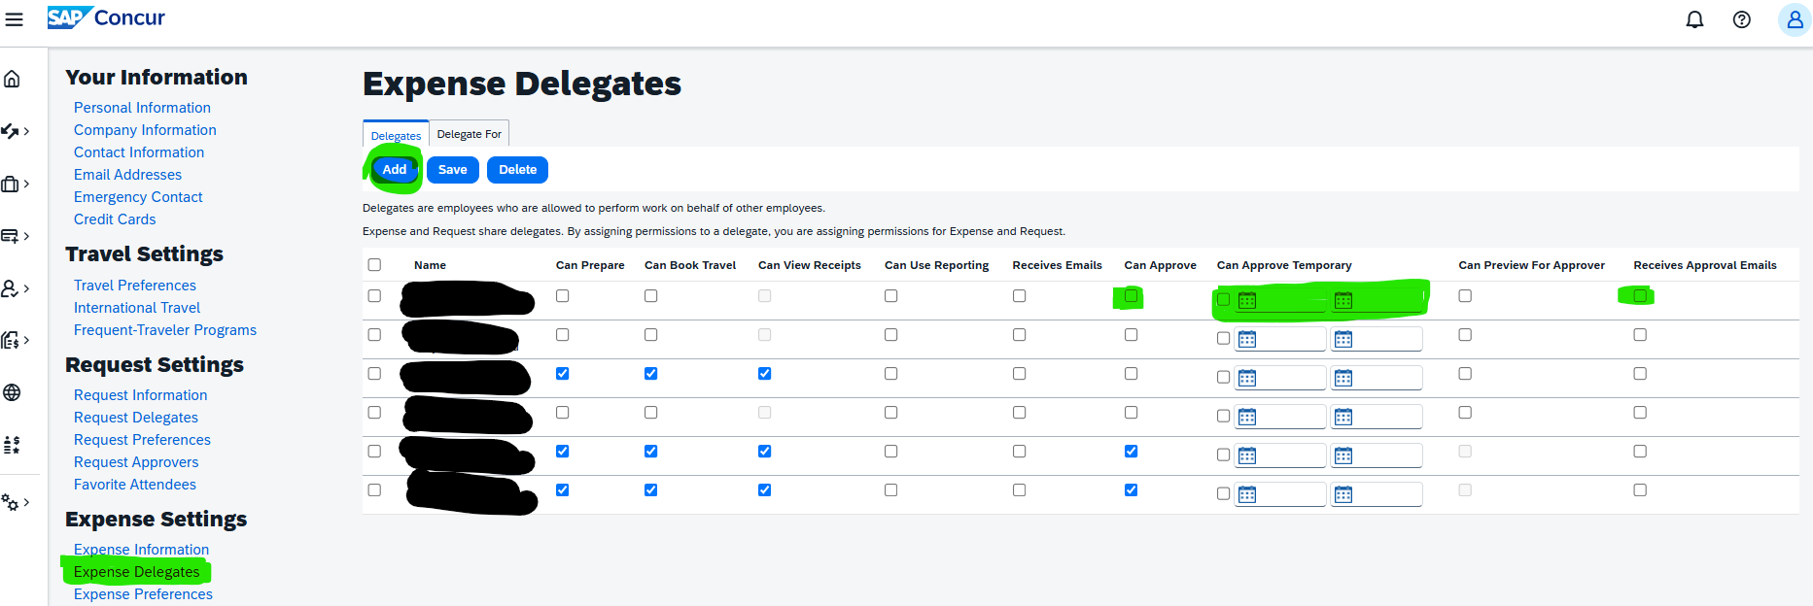Toggle the select-all checkbox in the table header
This screenshot has width=1813, height=606.
coord(374,265)
